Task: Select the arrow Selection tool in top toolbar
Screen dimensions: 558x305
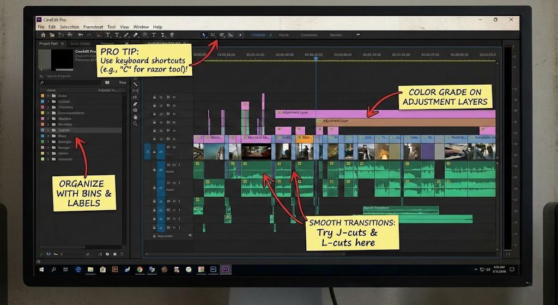Action: pos(204,35)
